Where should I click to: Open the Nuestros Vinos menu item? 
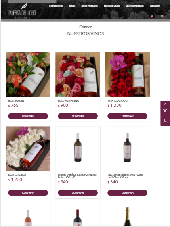111,6
